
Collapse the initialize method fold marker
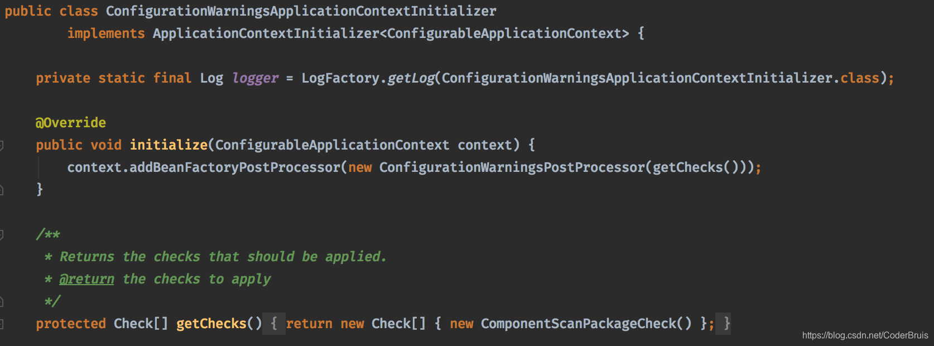(x=2, y=145)
